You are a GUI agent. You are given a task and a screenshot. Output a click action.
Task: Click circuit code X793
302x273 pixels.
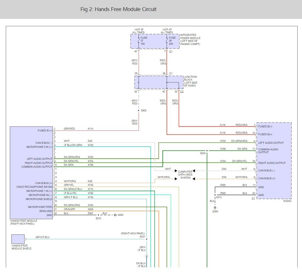pyautogui.click(x=91, y=205)
